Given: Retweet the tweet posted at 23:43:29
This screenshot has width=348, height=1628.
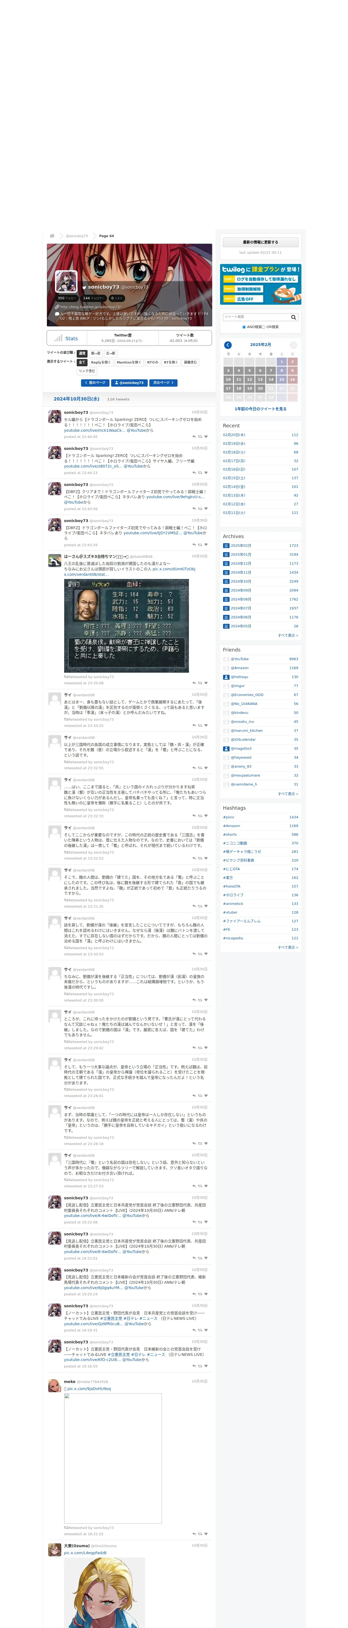Looking at the screenshot, I should (200, 545).
